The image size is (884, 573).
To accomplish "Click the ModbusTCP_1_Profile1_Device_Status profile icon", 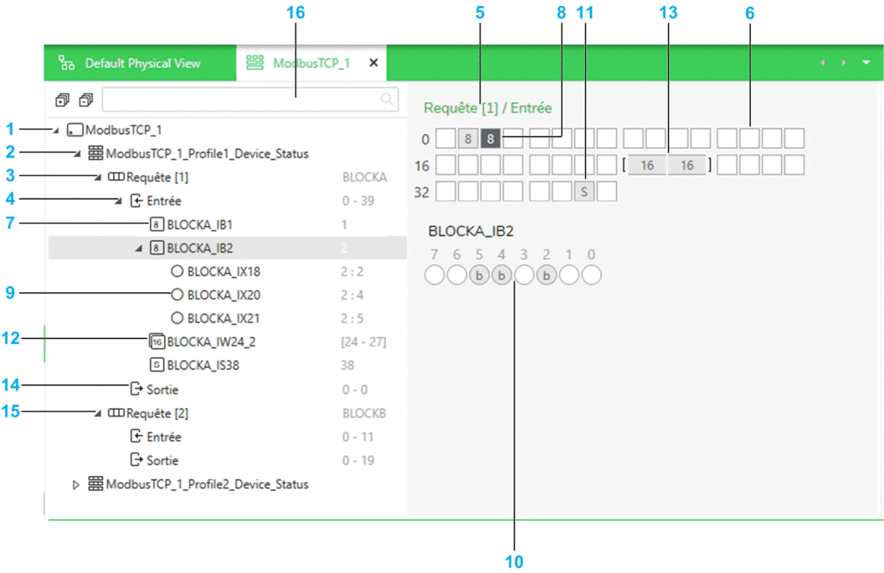I will 95,153.
